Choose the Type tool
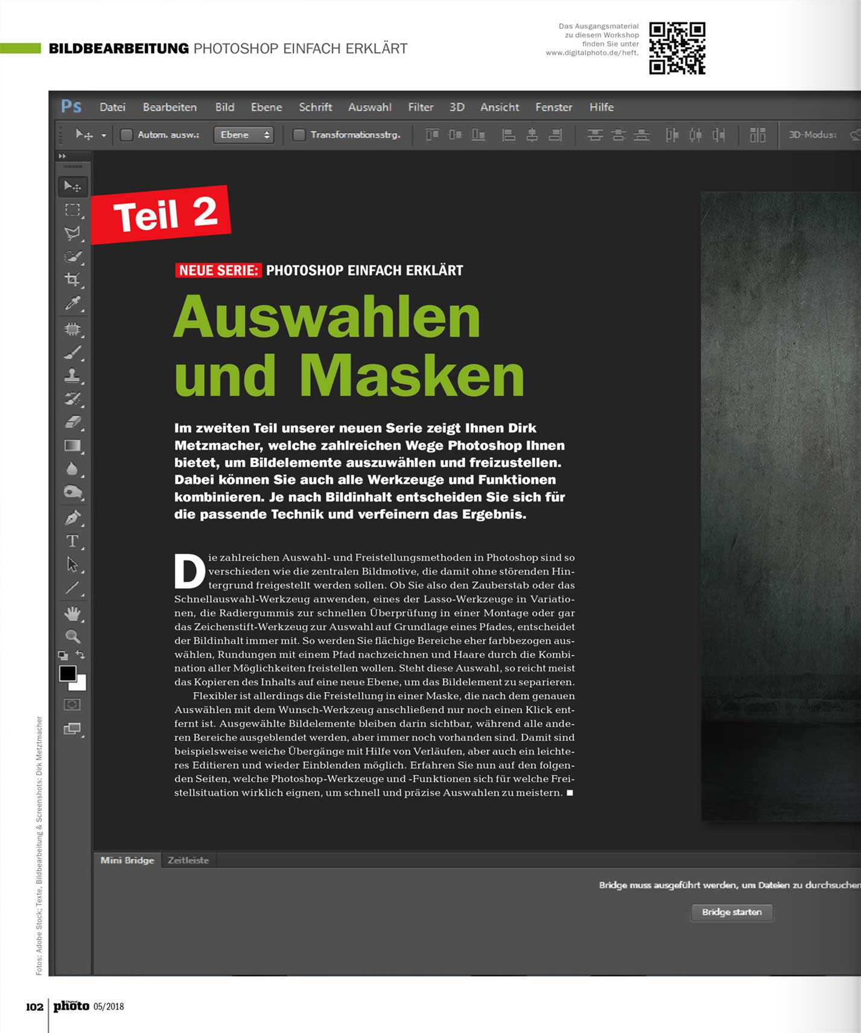861x1033 pixels. click(72, 541)
